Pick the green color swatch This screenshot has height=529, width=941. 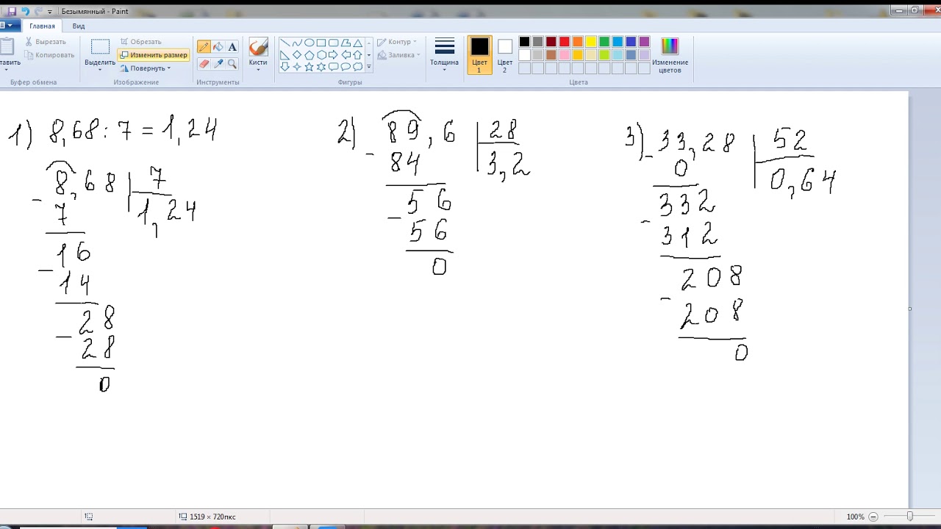[x=604, y=42]
